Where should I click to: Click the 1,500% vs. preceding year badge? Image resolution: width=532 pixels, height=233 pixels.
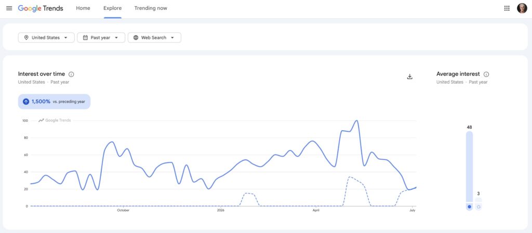54,102
